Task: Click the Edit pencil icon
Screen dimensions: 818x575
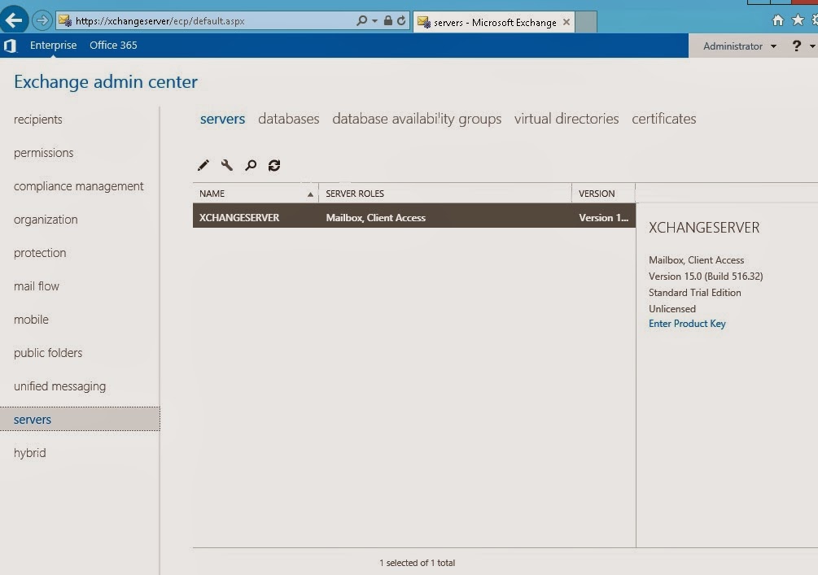Action: tap(203, 165)
